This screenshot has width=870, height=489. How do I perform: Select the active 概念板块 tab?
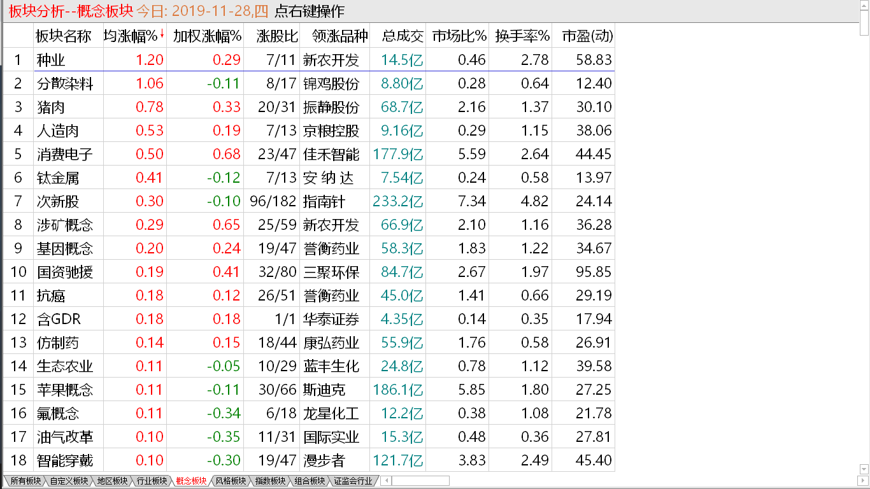(190, 481)
